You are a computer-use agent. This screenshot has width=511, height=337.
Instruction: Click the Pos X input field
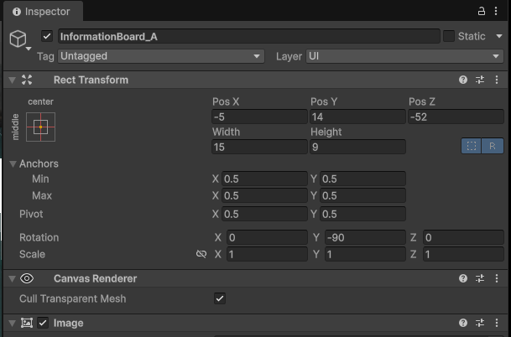[258, 117]
